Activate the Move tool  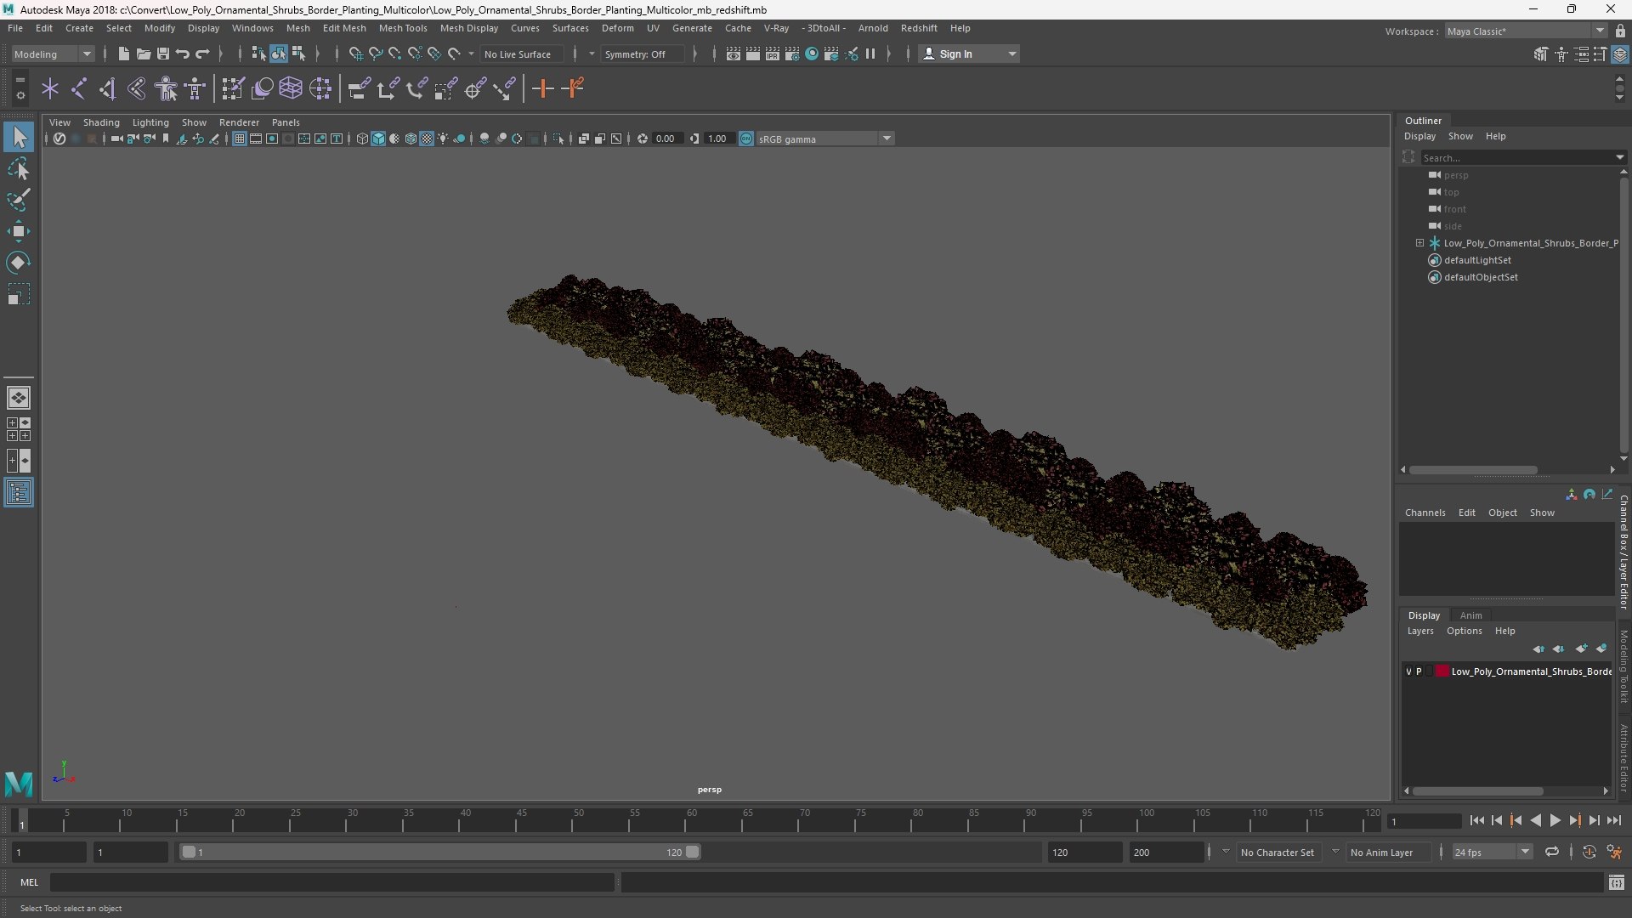tap(19, 231)
